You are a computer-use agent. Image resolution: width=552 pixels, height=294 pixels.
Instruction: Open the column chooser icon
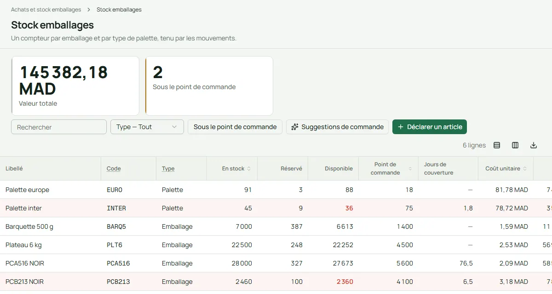(515, 145)
